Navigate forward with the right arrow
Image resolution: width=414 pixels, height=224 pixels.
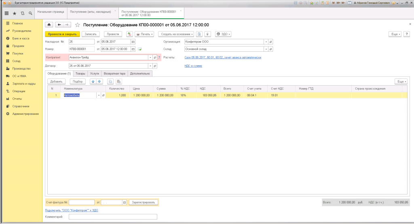click(67, 25)
